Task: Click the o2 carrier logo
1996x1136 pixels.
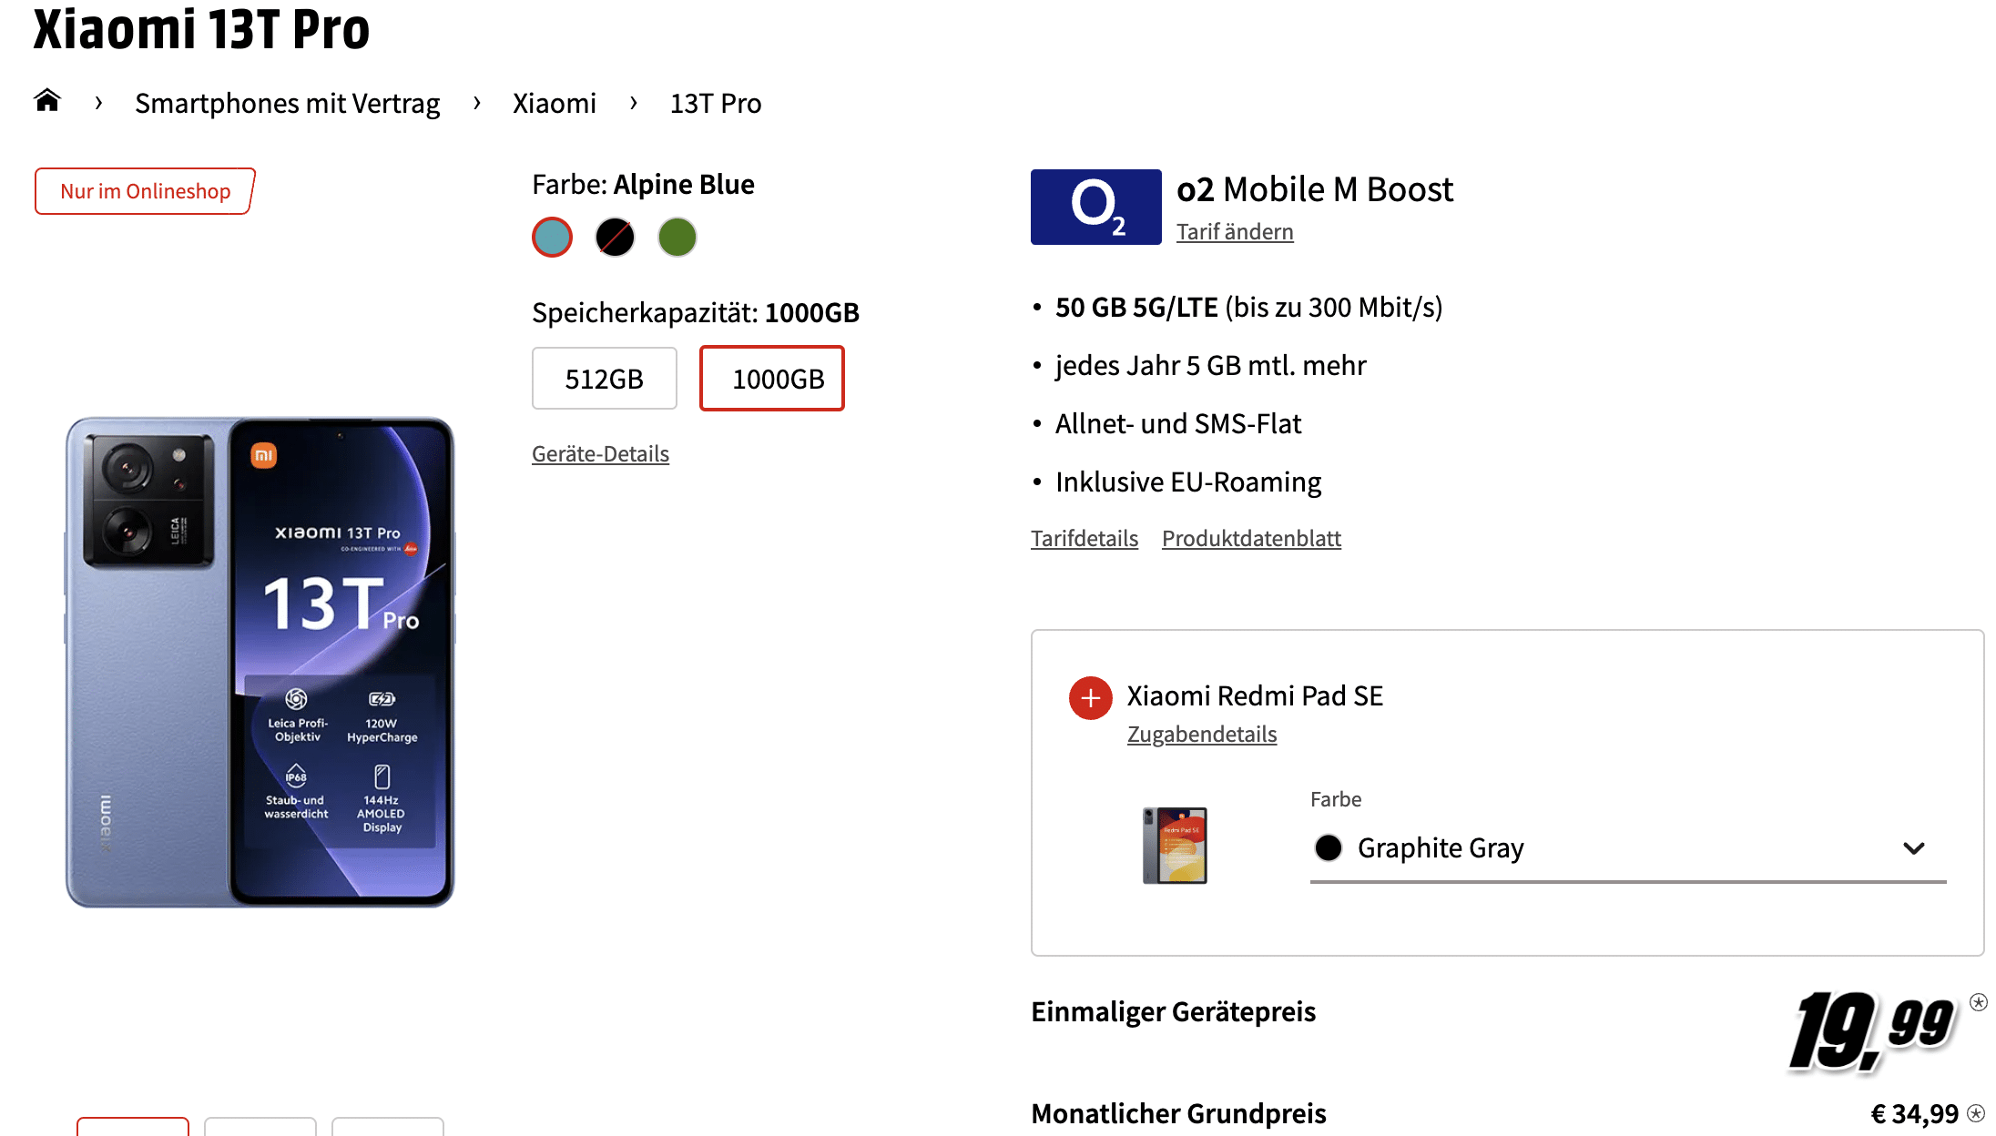Action: pyautogui.click(x=1095, y=207)
